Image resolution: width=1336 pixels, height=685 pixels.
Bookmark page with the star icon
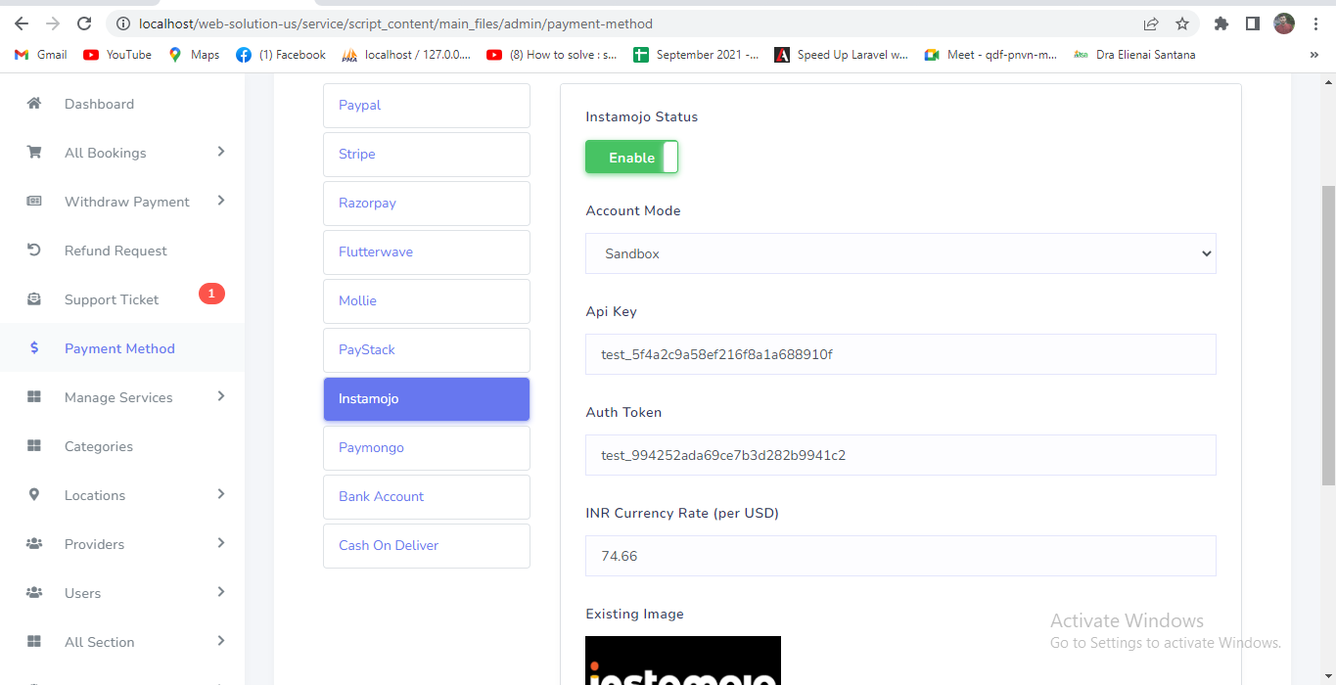pyautogui.click(x=1182, y=23)
